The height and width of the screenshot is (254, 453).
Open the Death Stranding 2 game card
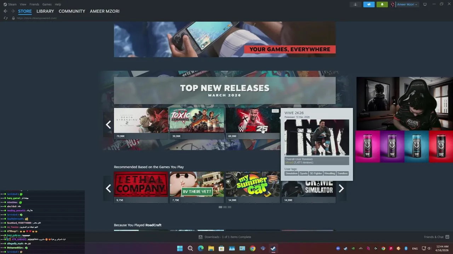141,123
